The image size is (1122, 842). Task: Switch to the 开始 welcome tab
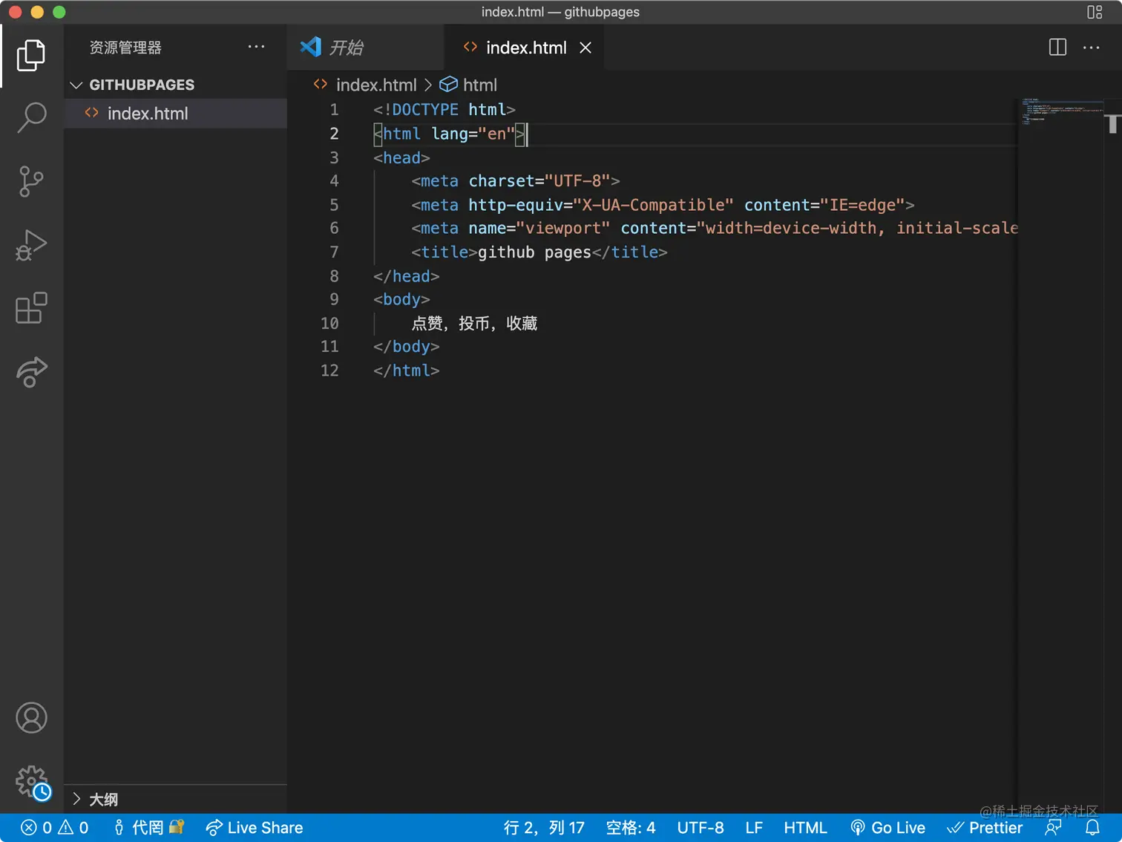point(366,48)
